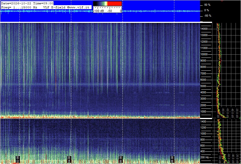Click the 600 label on the lower spectrogram axis
This screenshot has width=241, height=164.
pyautogui.click(x=203, y=146)
